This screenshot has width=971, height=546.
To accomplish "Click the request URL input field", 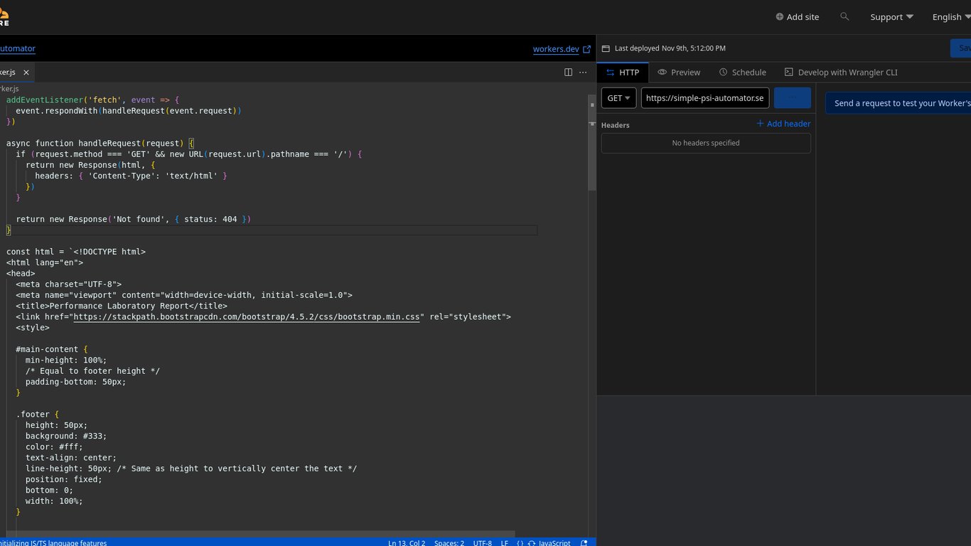I will point(704,97).
